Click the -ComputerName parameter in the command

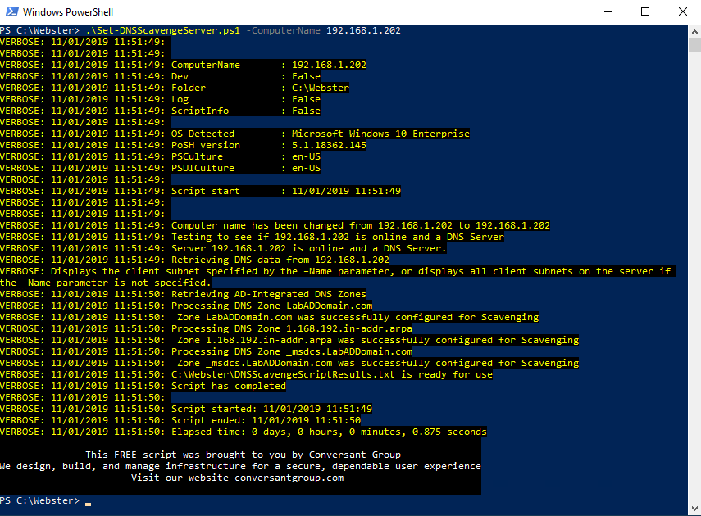point(284,30)
